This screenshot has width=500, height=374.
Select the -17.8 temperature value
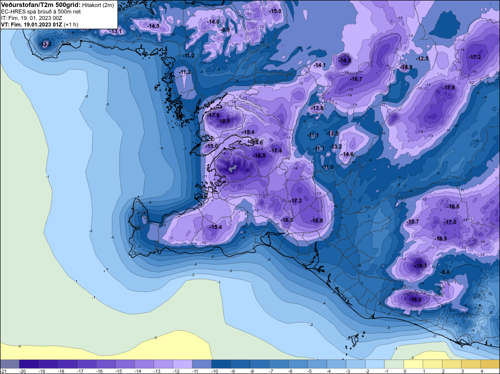coord(449,87)
